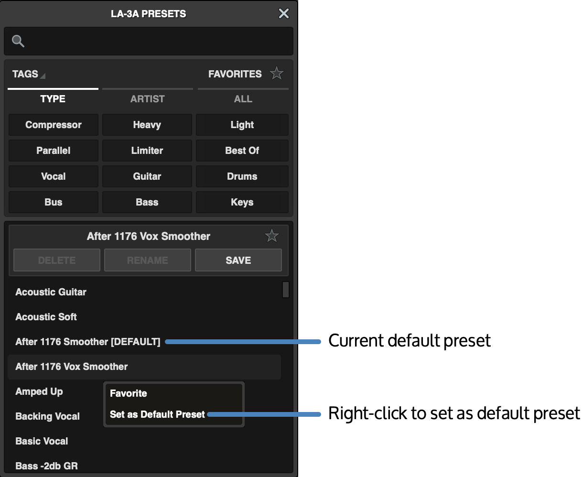Screen dimensions: 583x477
Task: Filter presets by Guitar tag
Action: point(147,176)
